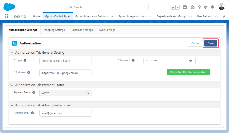The height and width of the screenshot is (133, 229).
Task: Click the search magnifier icon
Action: tap(71, 7)
